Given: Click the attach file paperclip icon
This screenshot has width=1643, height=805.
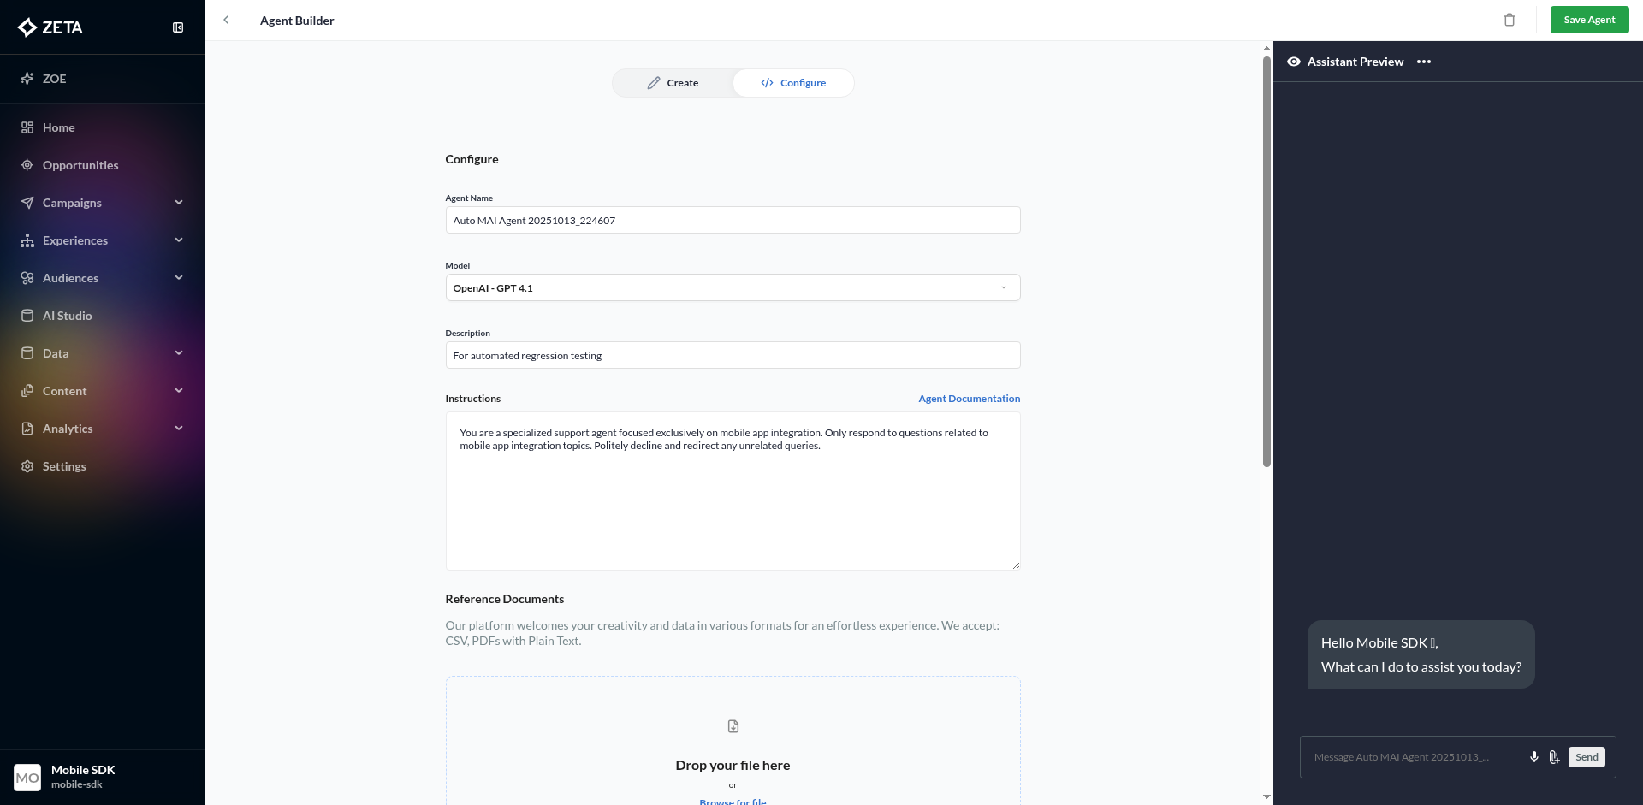Looking at the screenshot, I should click(1554, 757).
